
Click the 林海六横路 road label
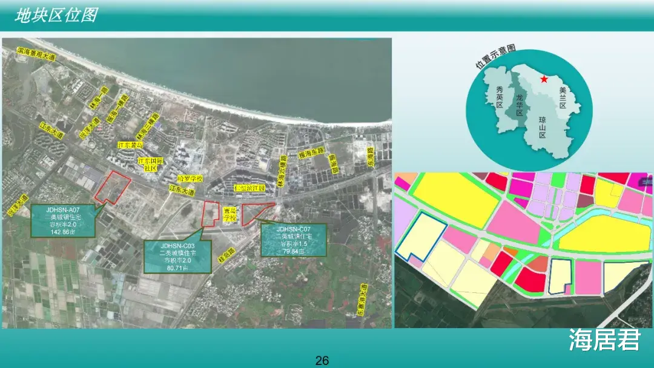282,171
